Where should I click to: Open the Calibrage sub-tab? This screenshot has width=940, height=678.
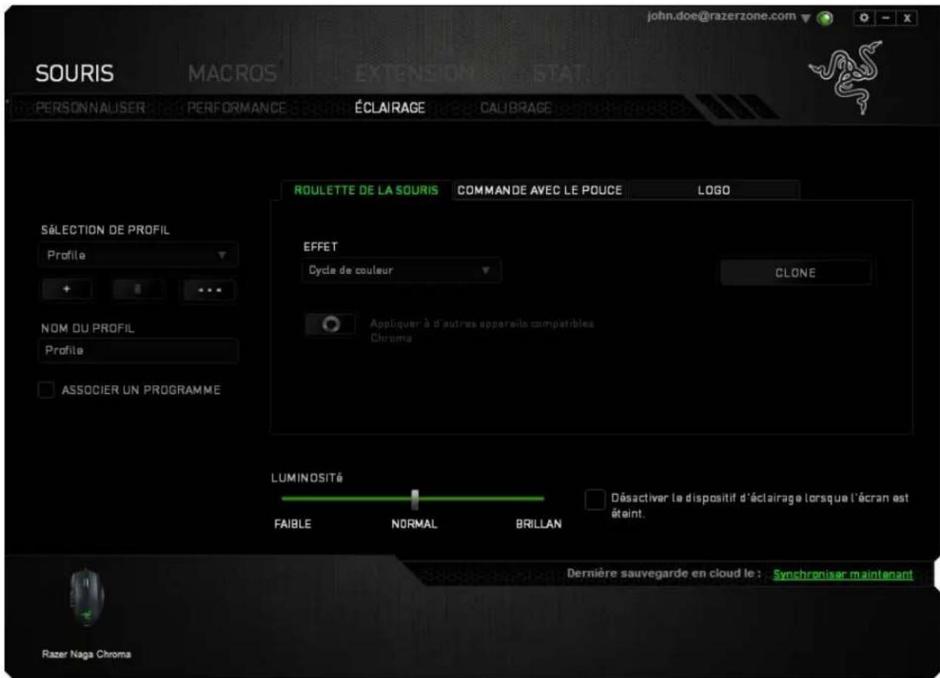tap(516, 108)
